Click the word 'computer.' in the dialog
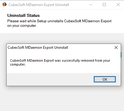Image resolution: width=124 pixels, height=111 pixels. [18, 64]
